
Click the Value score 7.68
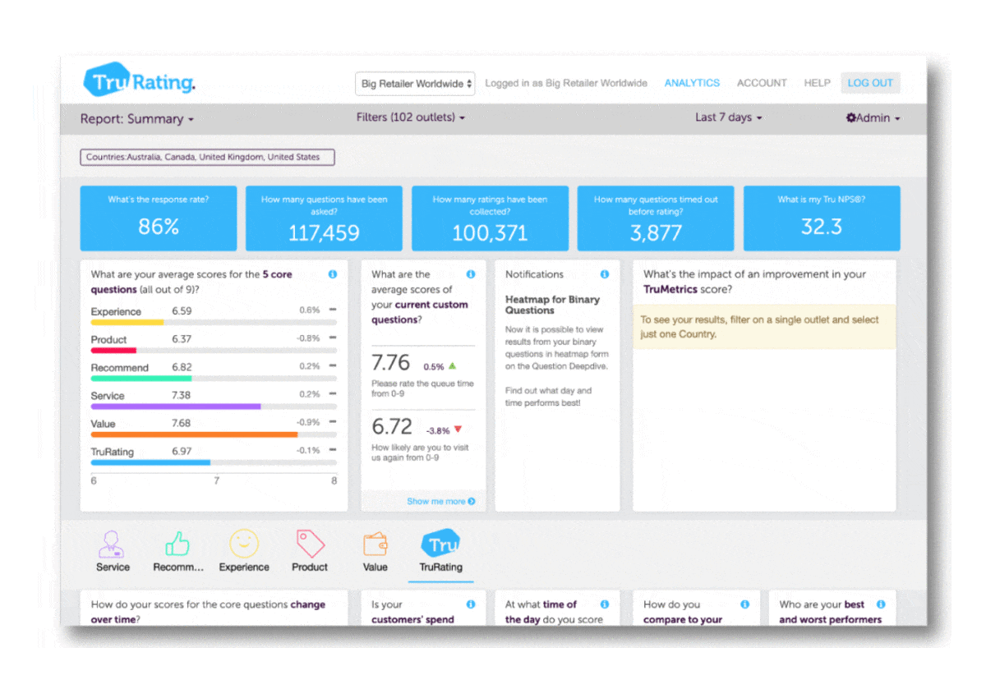click(x=182, y=423)
